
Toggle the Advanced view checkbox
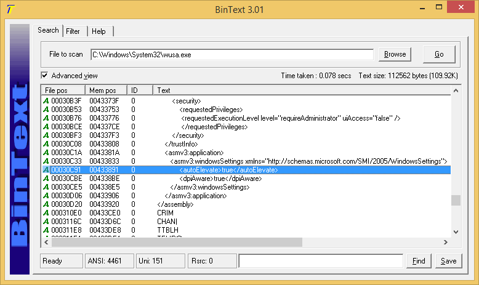(44, 75)
